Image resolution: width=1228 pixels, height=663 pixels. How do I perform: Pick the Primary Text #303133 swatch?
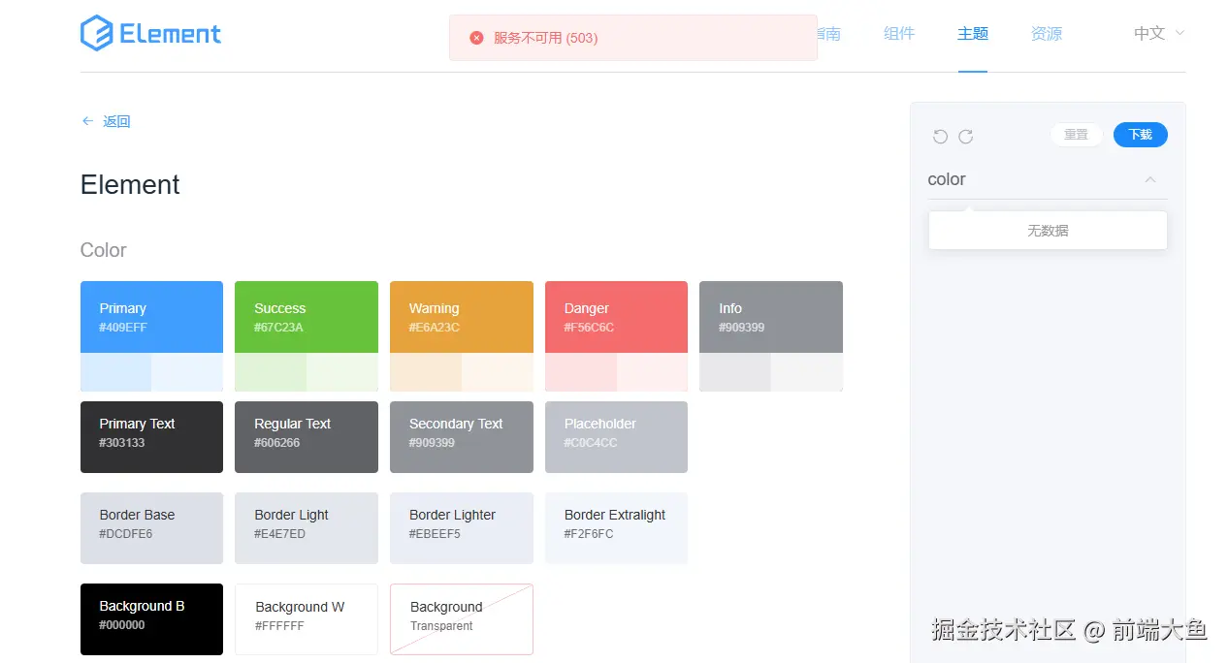coord(151,437)
